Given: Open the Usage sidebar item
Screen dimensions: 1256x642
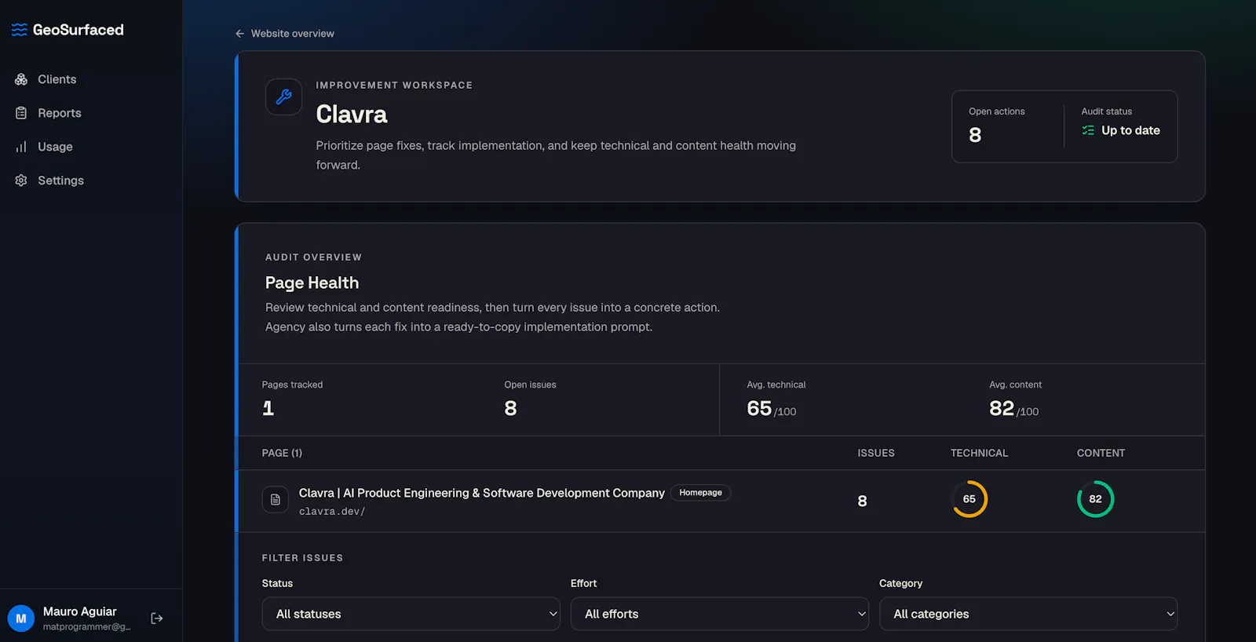Looking at the screenshot, I should pyautogui.click(x=55, y=147).
